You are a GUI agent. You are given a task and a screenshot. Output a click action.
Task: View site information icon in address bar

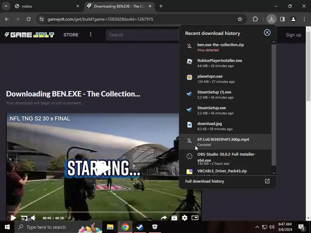tap(42, 19)
